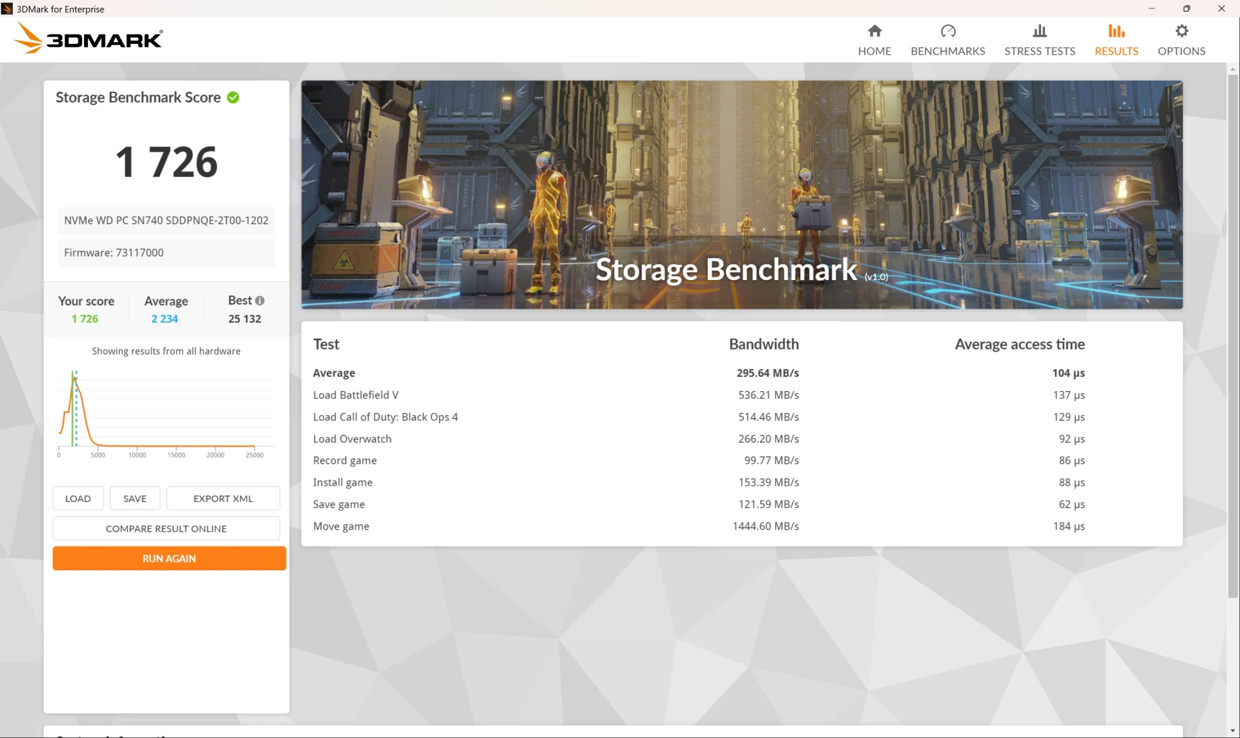Click the Install game row label

pyautogui.click(x=342, y=483)
